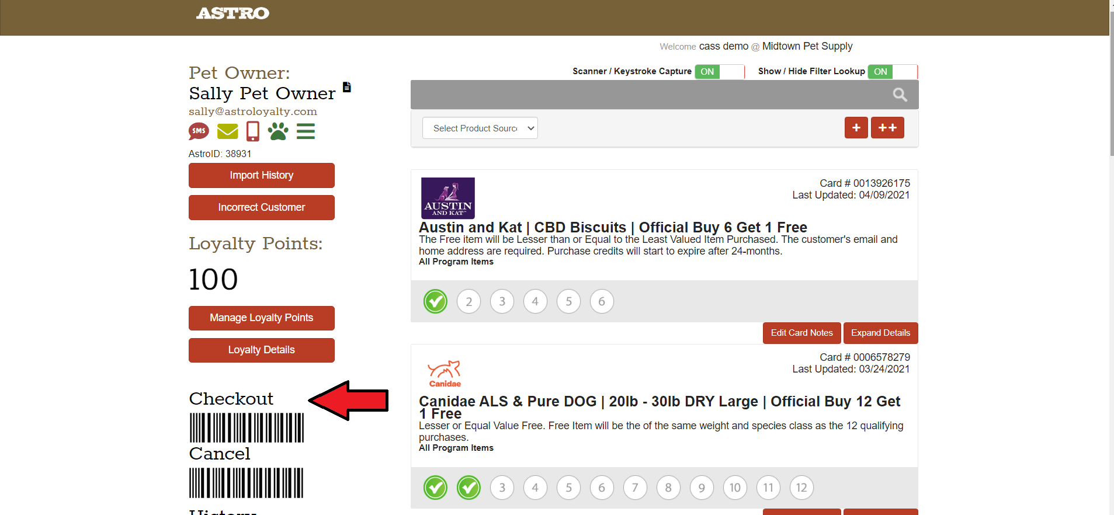Click the Checkout barcode image
This screenshot has height=515, width=1114.
click(247, 428)
